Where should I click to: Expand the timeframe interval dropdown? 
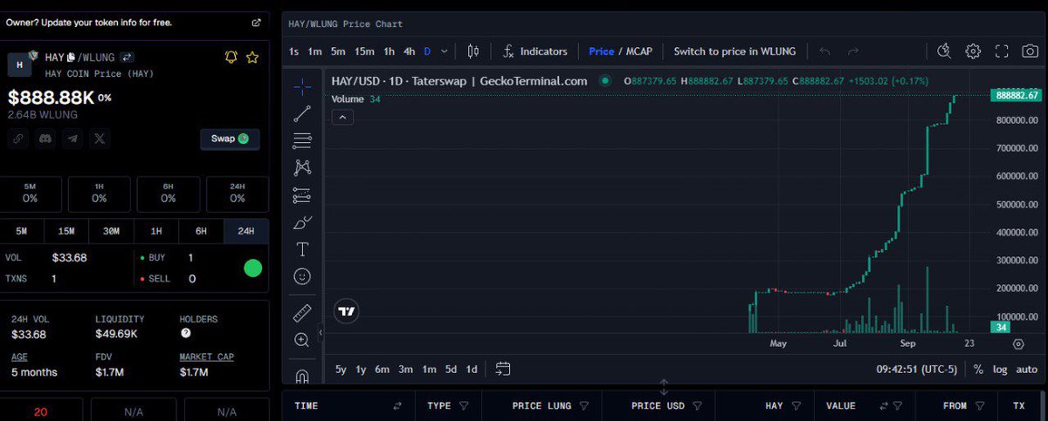pyautogui.click(x=445, y=51)
